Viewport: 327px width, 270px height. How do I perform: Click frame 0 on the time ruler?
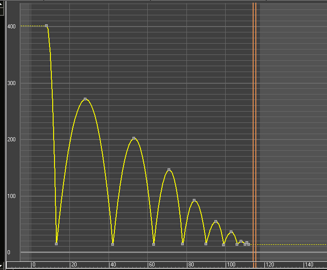point(34,265)
